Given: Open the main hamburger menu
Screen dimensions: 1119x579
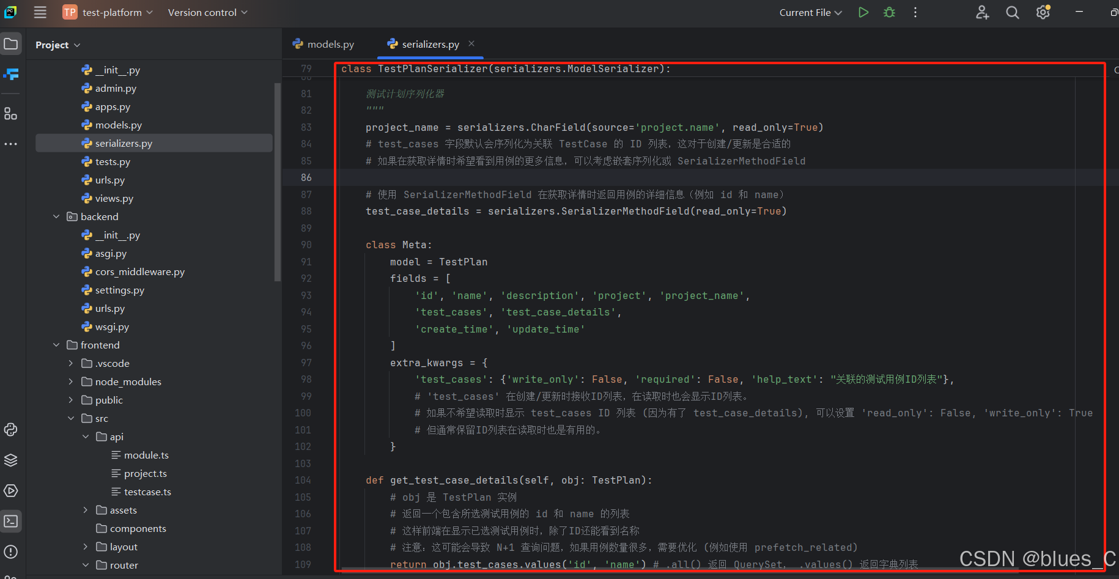Looking at the screenshot, I should 40,12.
